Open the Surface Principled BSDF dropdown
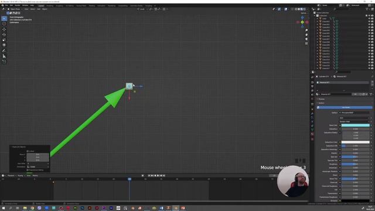This screenshot has width=375, height=211. (x=354, y=113)
